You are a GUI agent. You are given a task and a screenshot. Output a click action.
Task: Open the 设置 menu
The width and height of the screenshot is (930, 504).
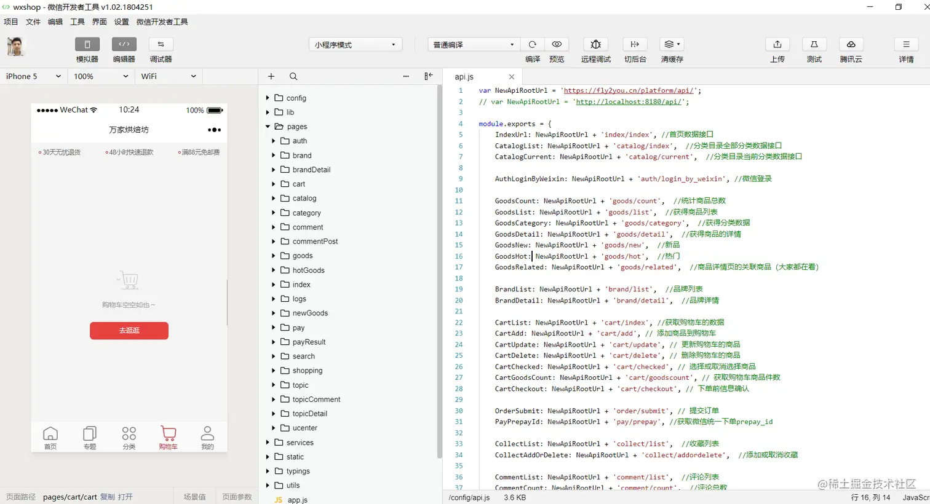click(122, 22)
